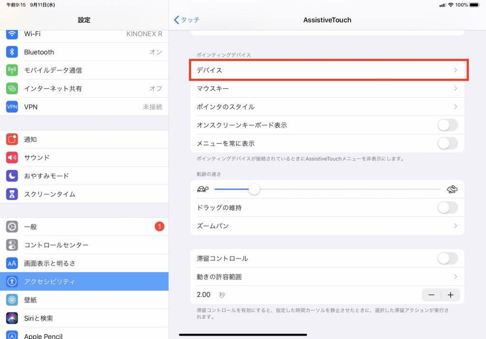Screen dimensions: 486x339
Task: Tap the battery icon in status bar
Action: coord(475,5)
